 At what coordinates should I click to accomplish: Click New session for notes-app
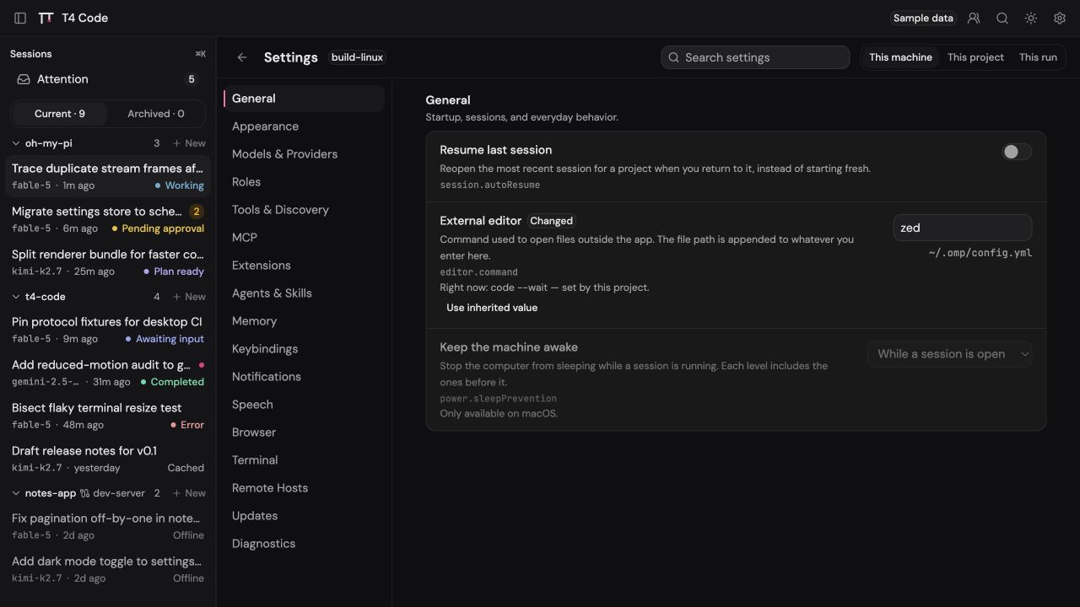[x=189, y=493]
